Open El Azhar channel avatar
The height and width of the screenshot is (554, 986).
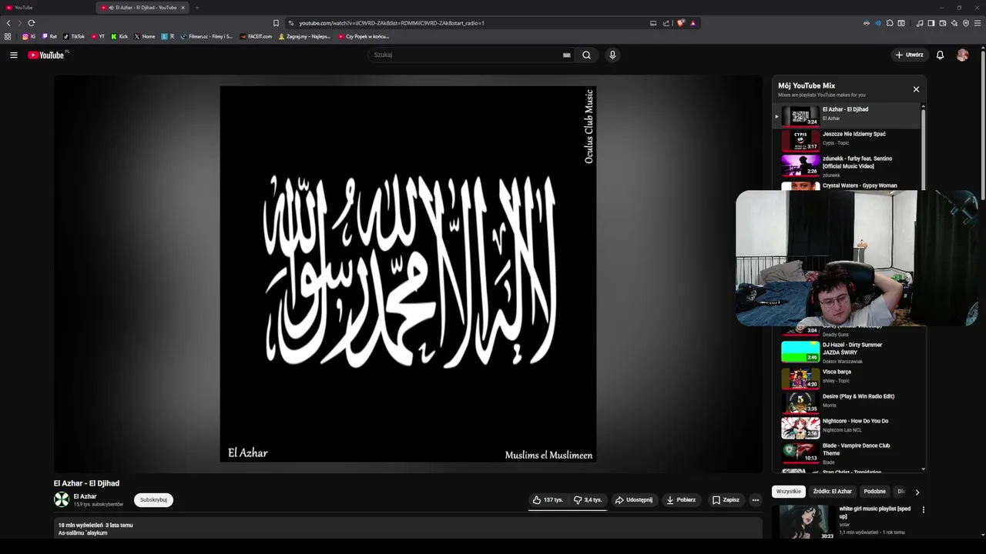click(x=61, y=499)
